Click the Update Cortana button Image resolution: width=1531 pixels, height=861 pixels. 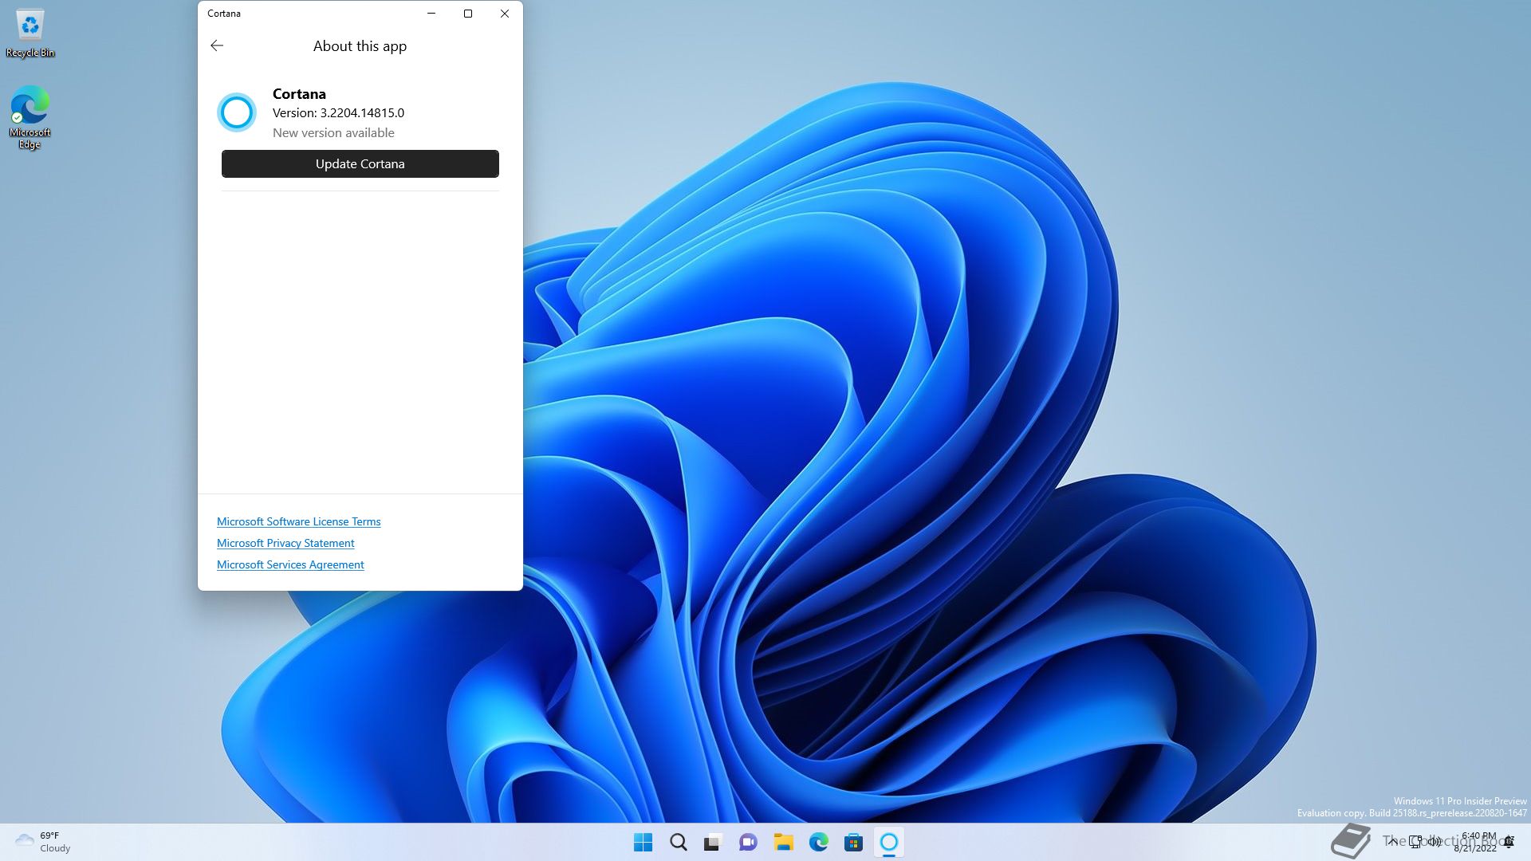[x=360, y=163]
